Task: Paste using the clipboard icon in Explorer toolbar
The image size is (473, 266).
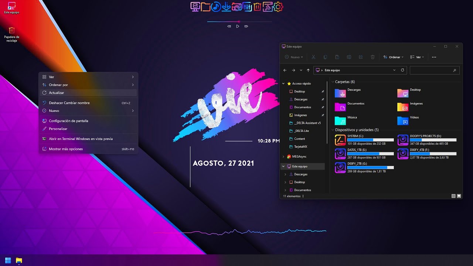Action: (337, 57)
